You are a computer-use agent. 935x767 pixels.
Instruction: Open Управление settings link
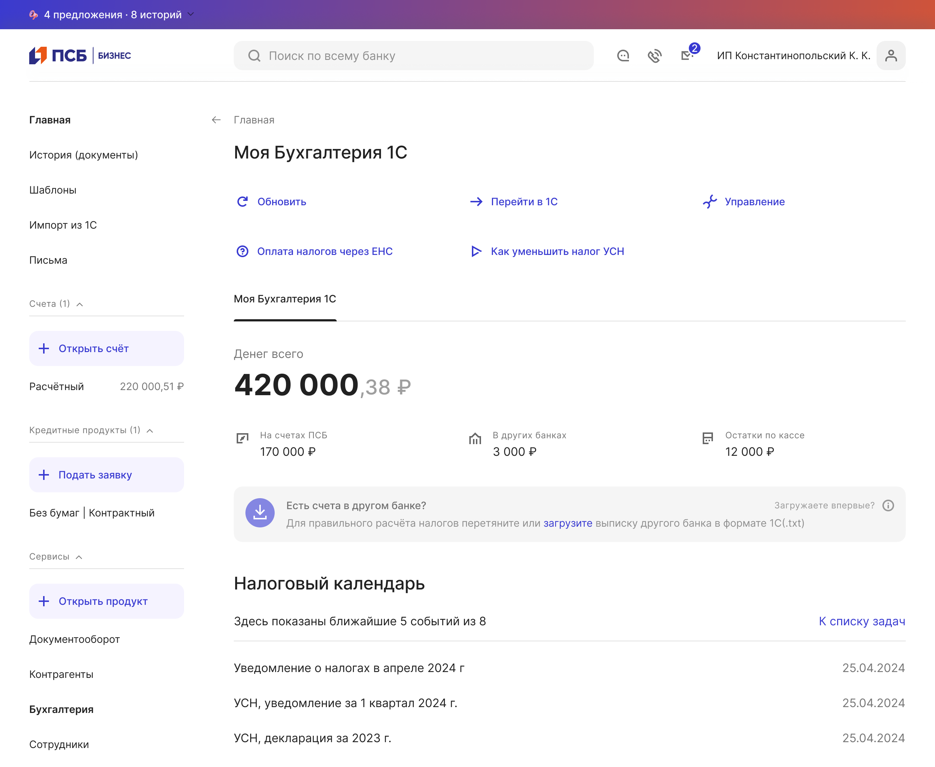(754, 202)
